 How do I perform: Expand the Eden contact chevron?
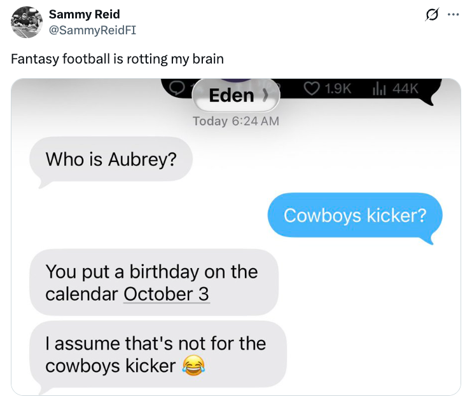pos(265,95)
